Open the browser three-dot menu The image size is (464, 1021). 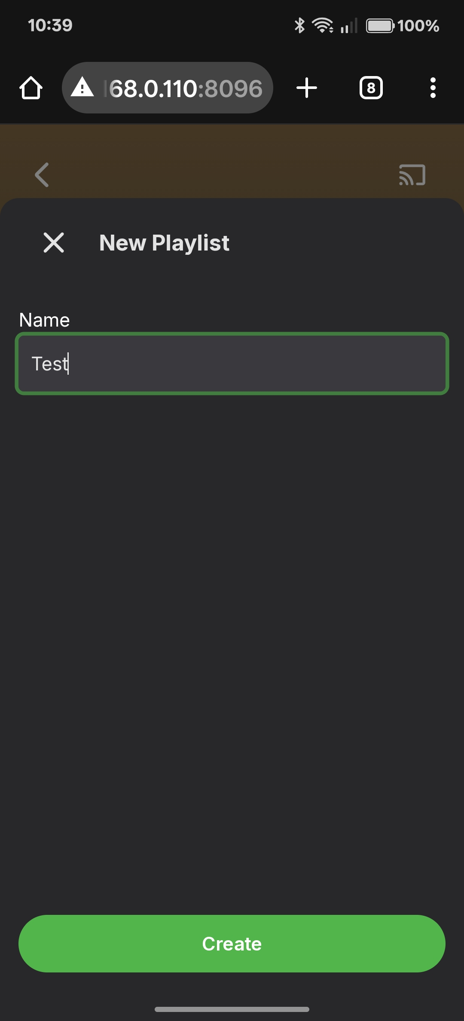433,88
